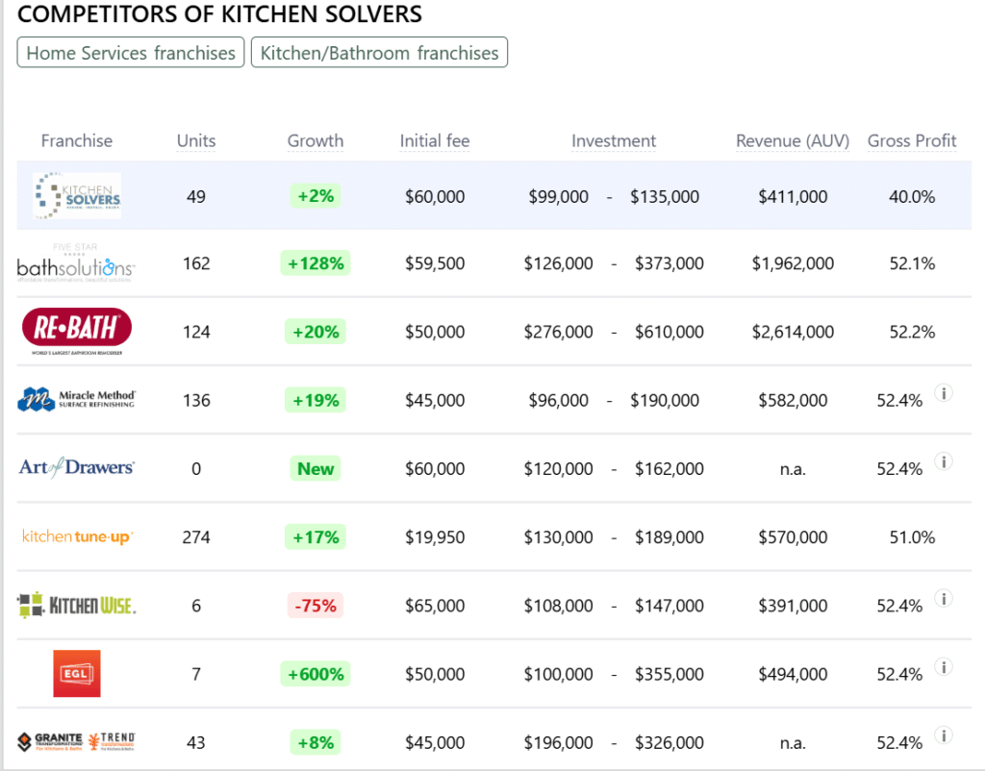Screen dimensions: 985x771
Task: Select the $59,500 initial fee
Action: coord(435,263)
